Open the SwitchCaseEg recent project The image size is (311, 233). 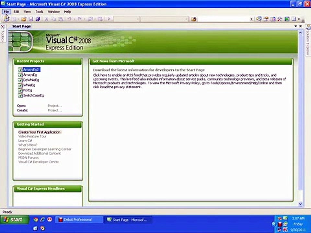click(33, 95)
